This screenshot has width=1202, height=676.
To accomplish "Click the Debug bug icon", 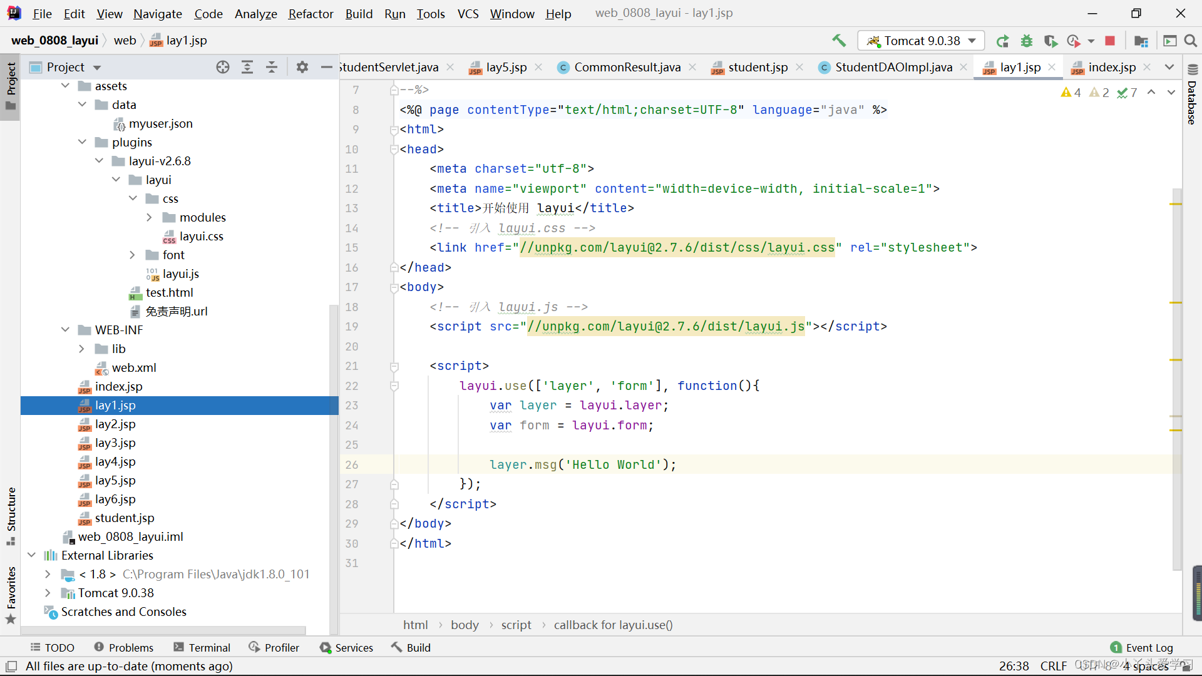I will tap(1027, 41).
